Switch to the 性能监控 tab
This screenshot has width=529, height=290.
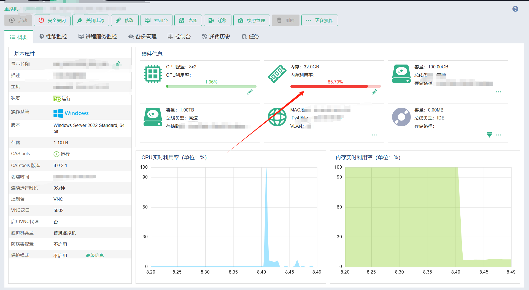point(53,37)
